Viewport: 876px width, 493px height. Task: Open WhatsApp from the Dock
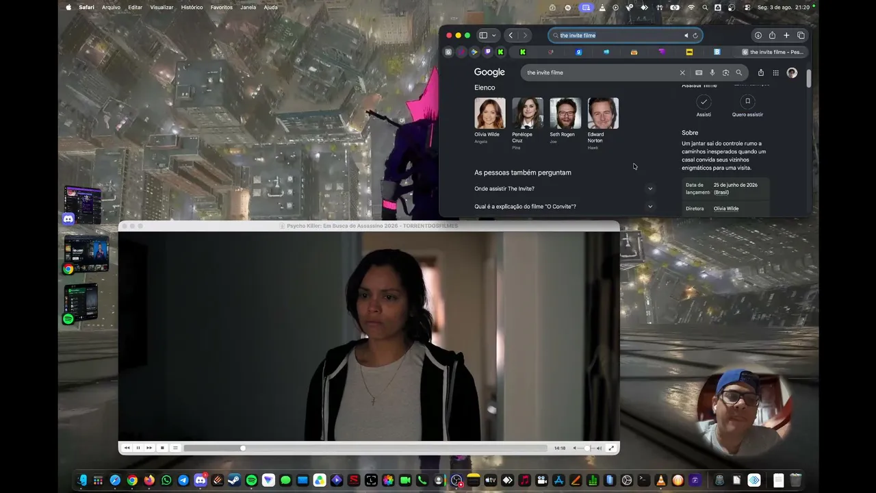(166, 481)
